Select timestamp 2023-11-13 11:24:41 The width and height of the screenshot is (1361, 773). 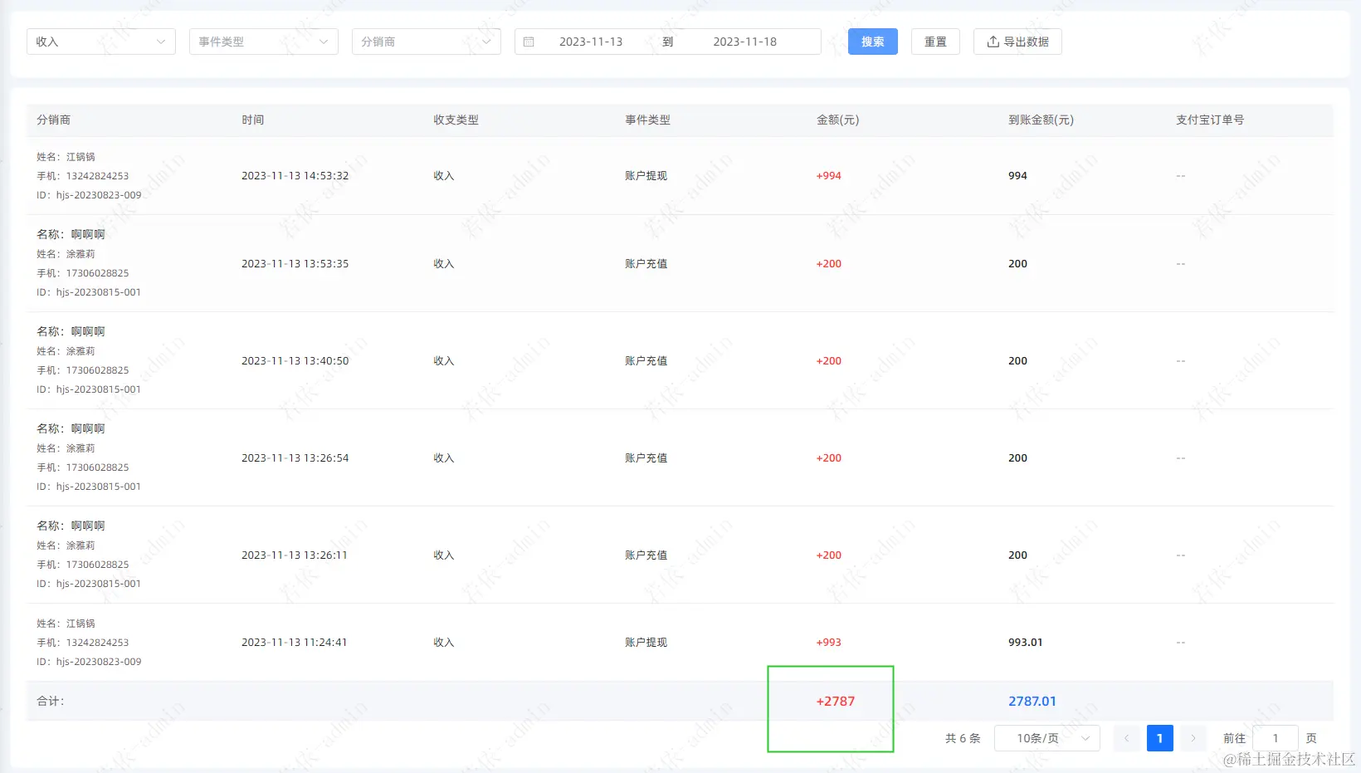(x=295, y=643)
